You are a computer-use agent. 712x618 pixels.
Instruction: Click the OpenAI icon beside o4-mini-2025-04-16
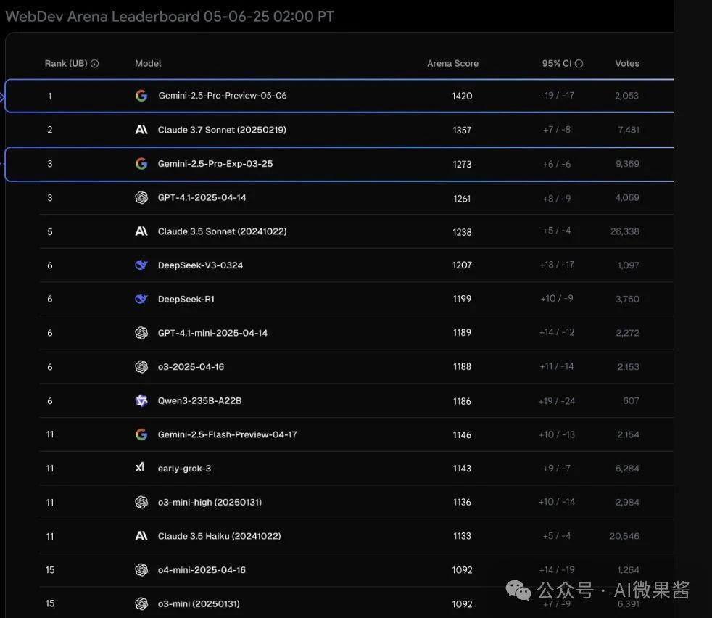click(x=141, y=570)
